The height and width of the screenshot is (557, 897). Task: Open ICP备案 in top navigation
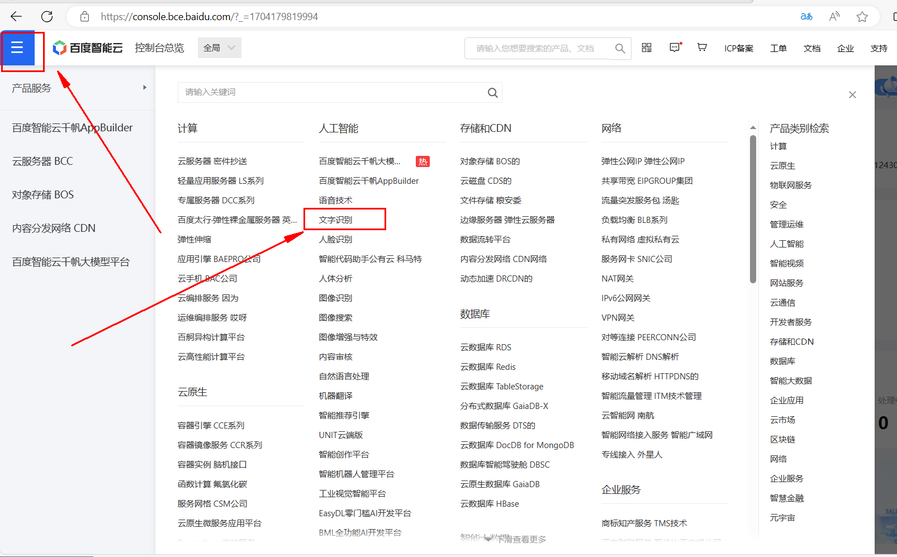point(739,49)
